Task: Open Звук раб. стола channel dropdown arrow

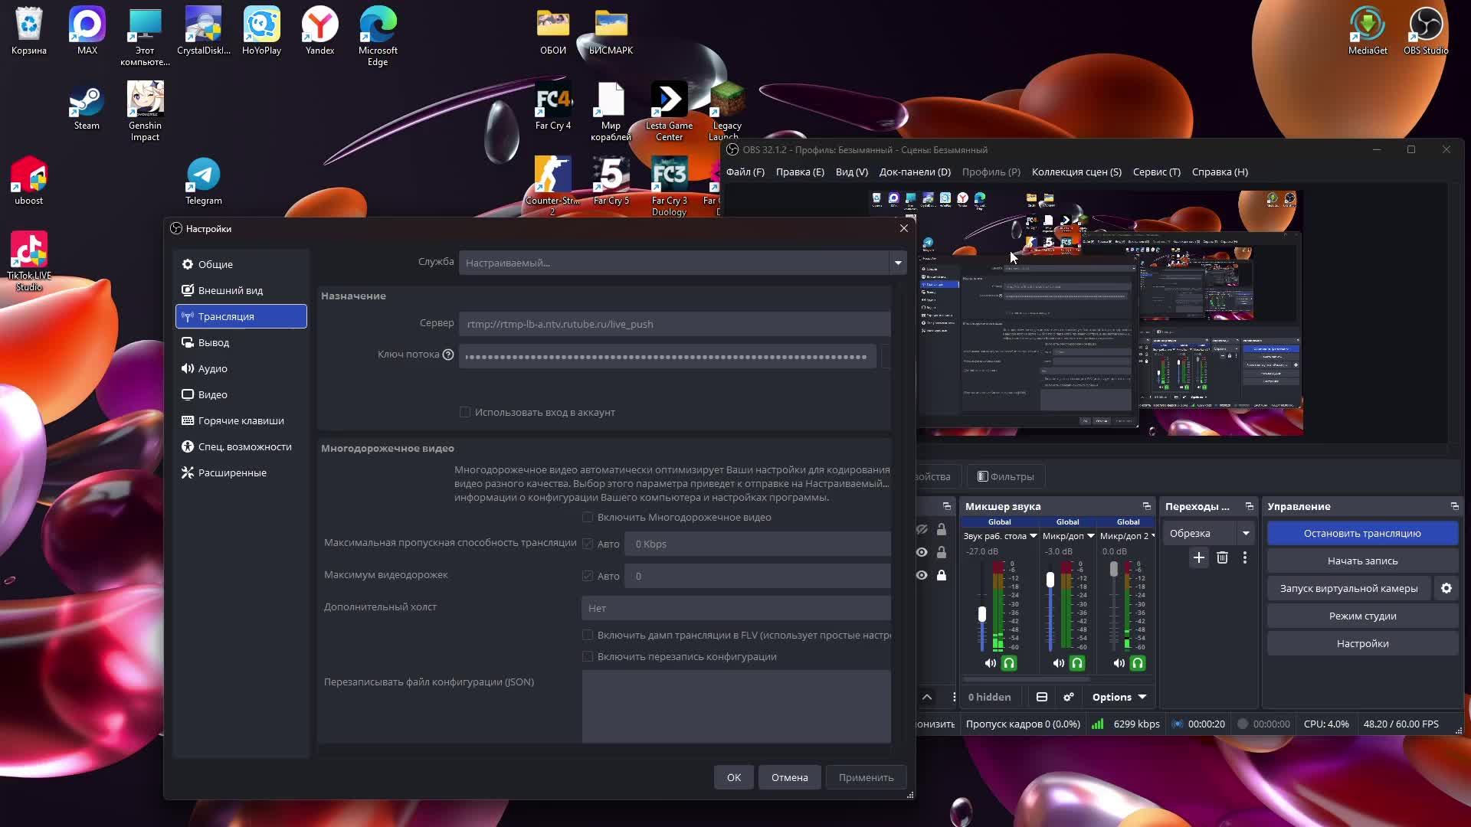Action: (1034, 536)
